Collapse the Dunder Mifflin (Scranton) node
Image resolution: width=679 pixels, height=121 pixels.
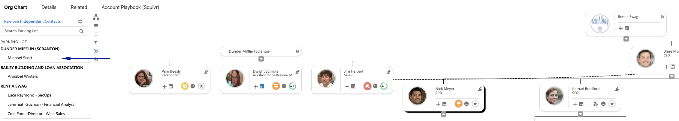tap(261, 59)
